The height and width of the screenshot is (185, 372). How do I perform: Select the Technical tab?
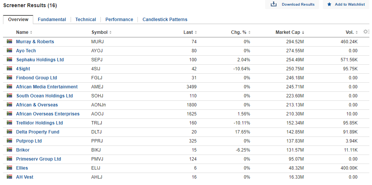point(86,20)
